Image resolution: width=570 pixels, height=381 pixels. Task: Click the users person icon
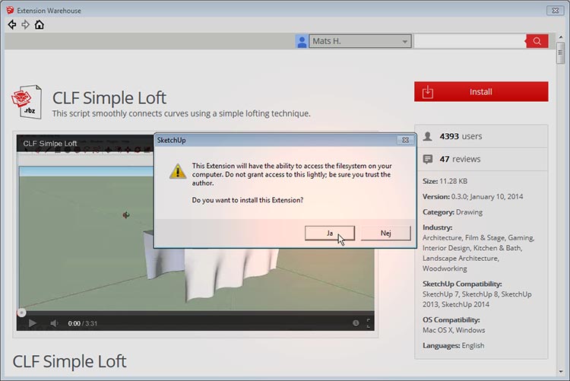(x=427, y=136)
